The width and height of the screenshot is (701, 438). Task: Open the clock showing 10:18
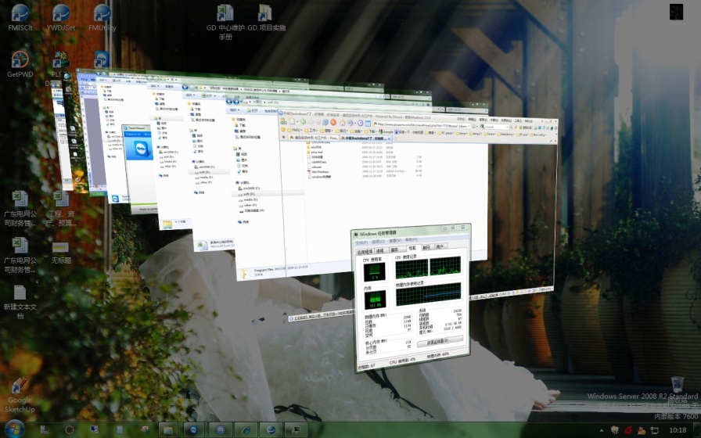point(678,430)
